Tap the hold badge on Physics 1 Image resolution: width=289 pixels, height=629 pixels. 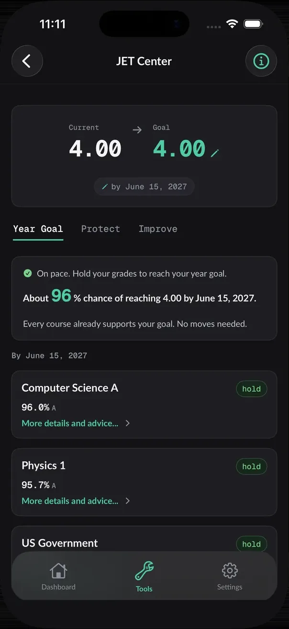click(252, 466)
